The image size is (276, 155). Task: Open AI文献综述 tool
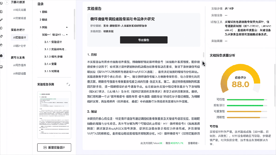click(x=19, y=18)
